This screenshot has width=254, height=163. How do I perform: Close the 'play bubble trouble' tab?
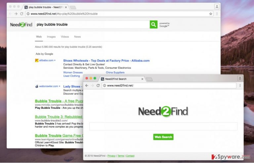tap(66, 7)
